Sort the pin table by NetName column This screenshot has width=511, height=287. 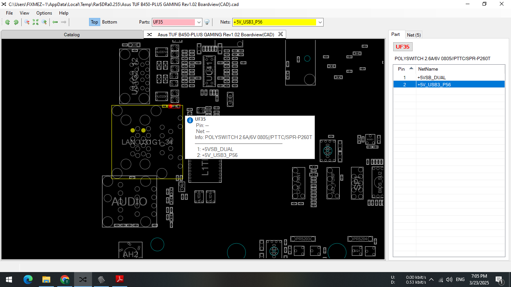(460, 69)
